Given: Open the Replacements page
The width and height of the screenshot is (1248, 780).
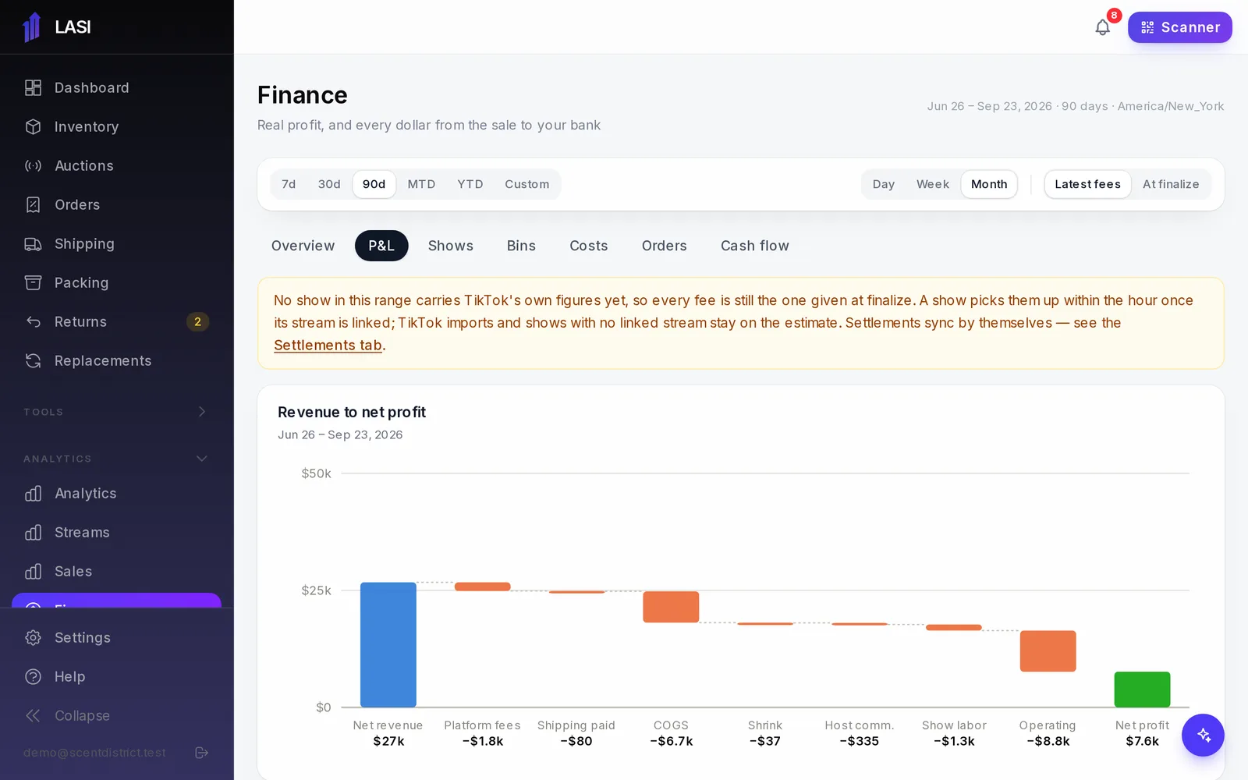Looking at the screenshot, I should point(117,361).
